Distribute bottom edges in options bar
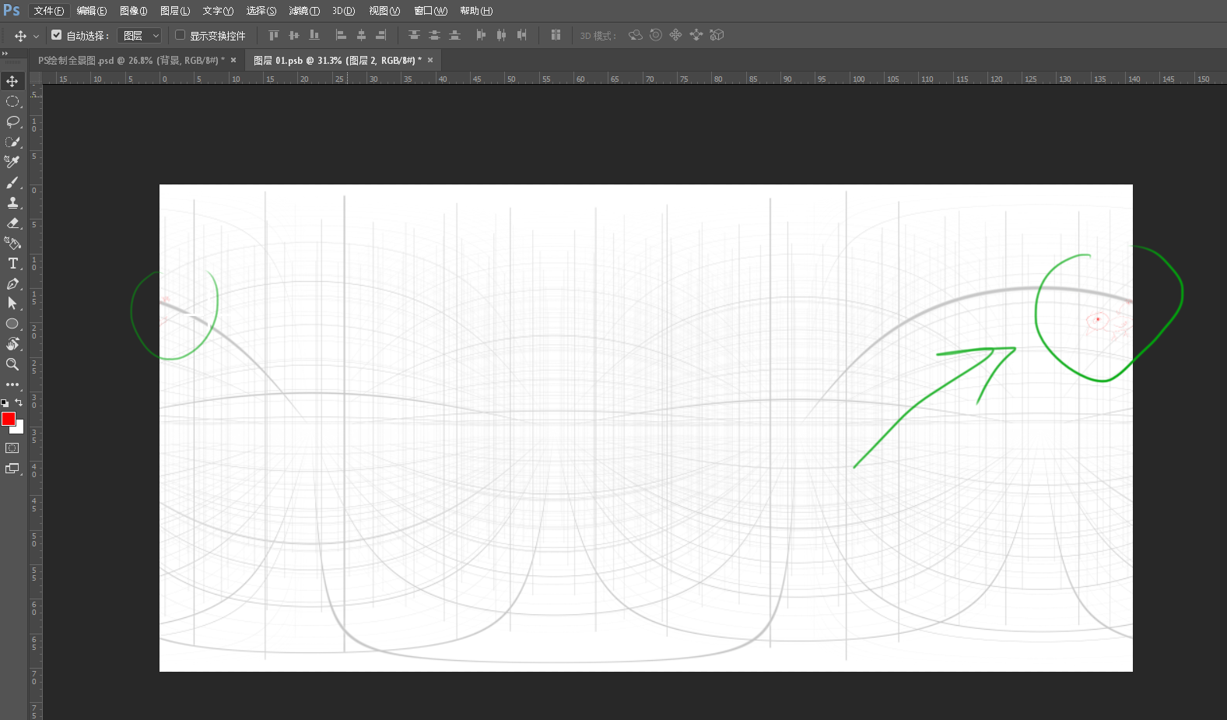This screenshot has height=720, width=1227. (x=454, y=35)
